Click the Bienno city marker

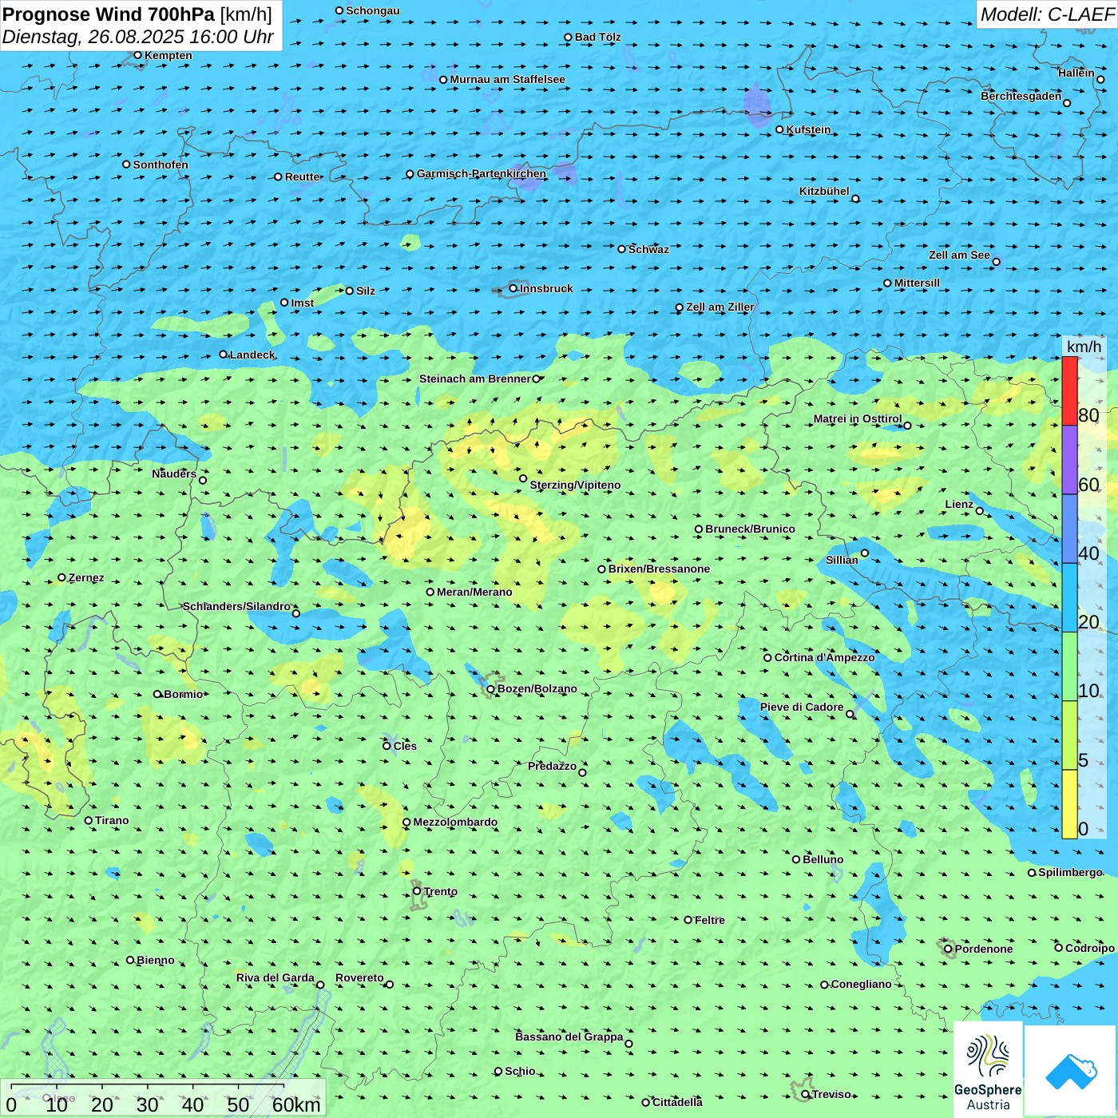point(130,960)
